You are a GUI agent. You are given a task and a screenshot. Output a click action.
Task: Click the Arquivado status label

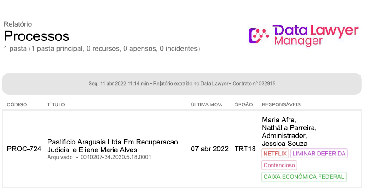click(60, 157)
